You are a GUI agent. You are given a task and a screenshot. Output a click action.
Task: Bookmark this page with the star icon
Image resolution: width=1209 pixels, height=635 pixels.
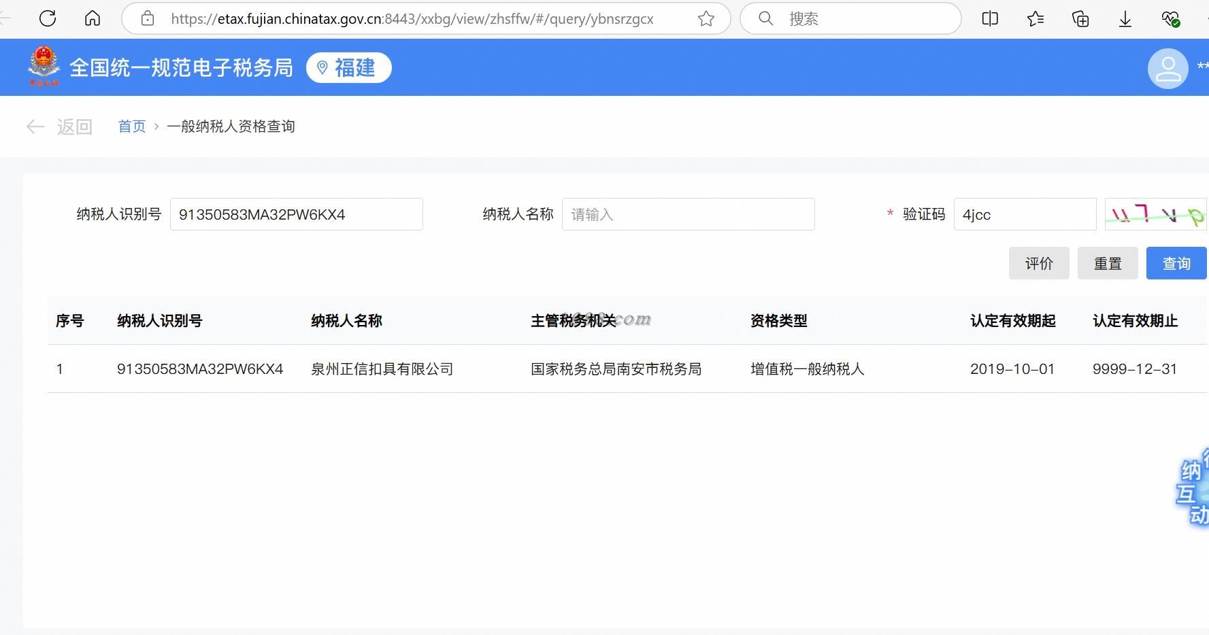[706, 18]
